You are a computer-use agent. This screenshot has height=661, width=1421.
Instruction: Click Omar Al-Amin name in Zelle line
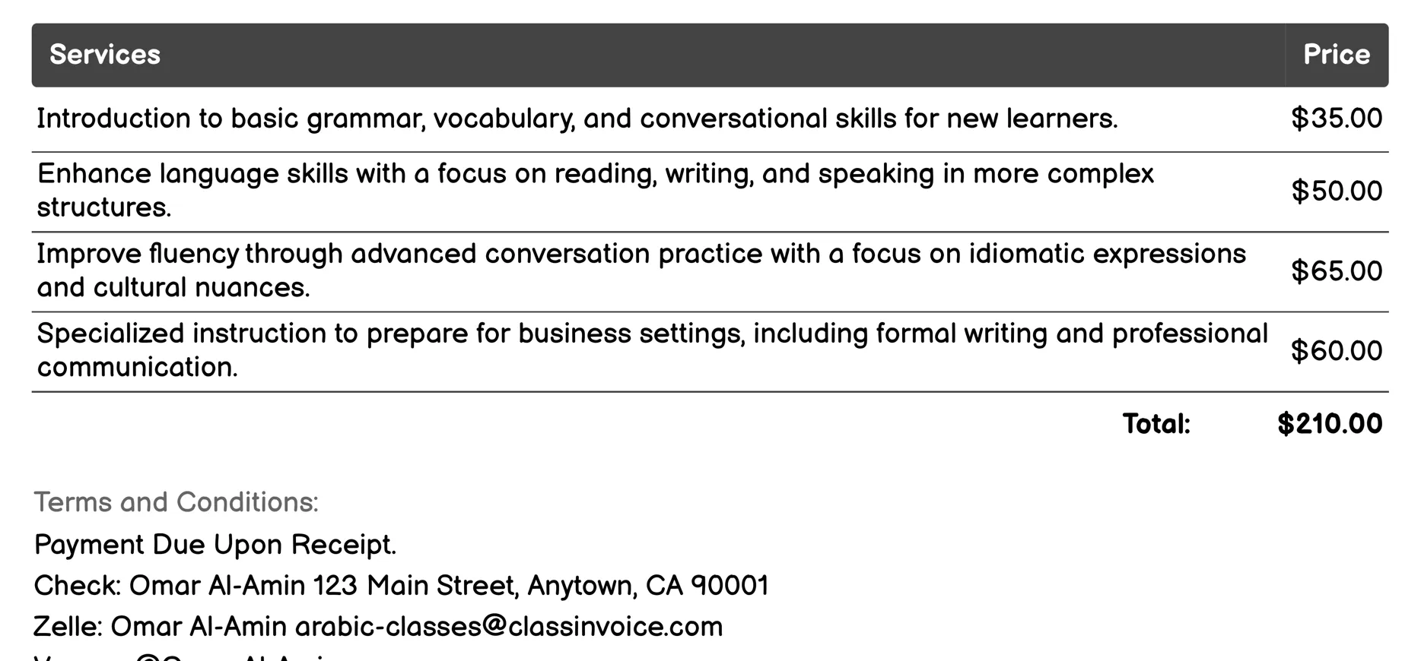coord(199,627)
